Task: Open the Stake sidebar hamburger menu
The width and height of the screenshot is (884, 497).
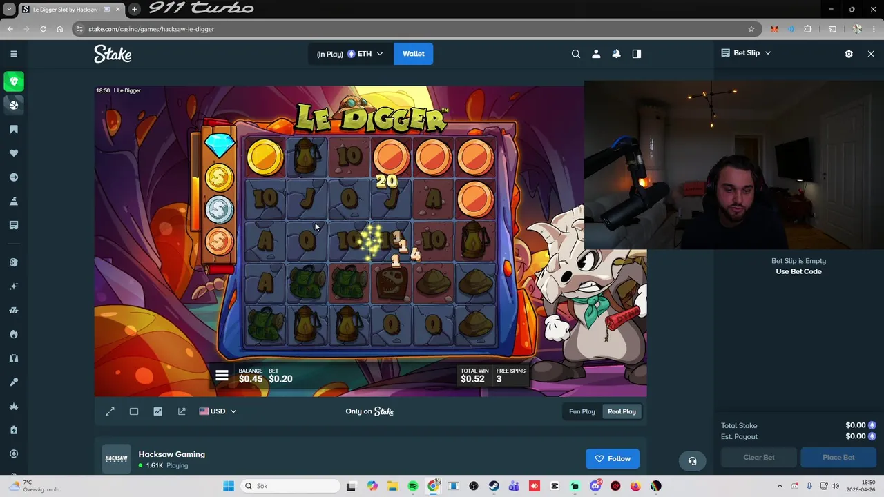Action: click(x=13, y=54)
